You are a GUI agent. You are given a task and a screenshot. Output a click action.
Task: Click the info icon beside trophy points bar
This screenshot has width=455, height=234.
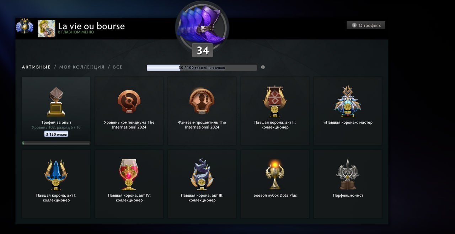point(263,67)
